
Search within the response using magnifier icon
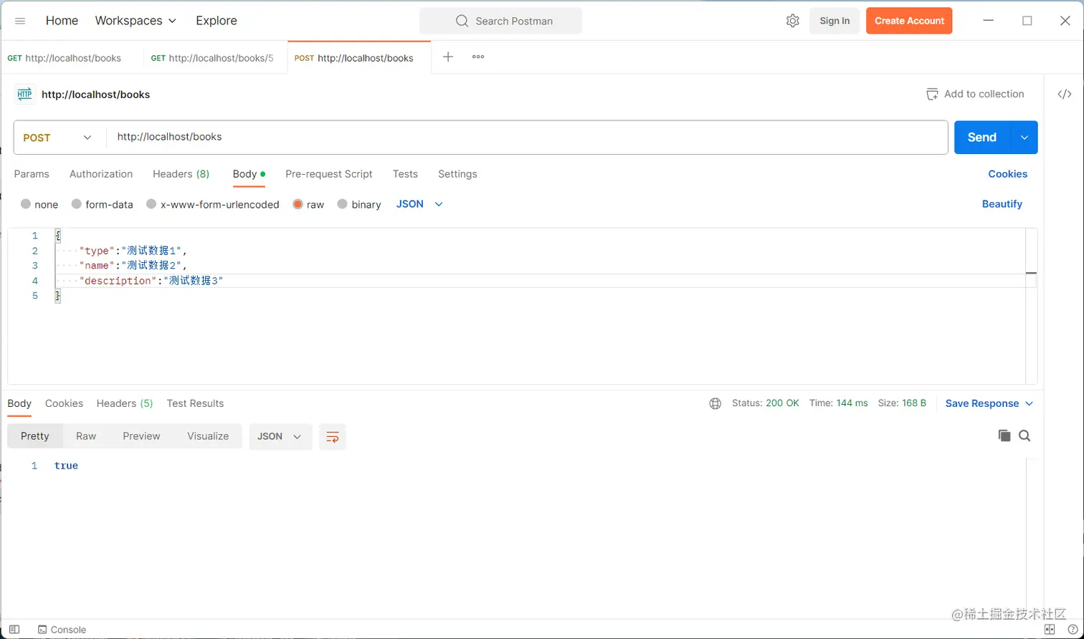pos(1024,436)
